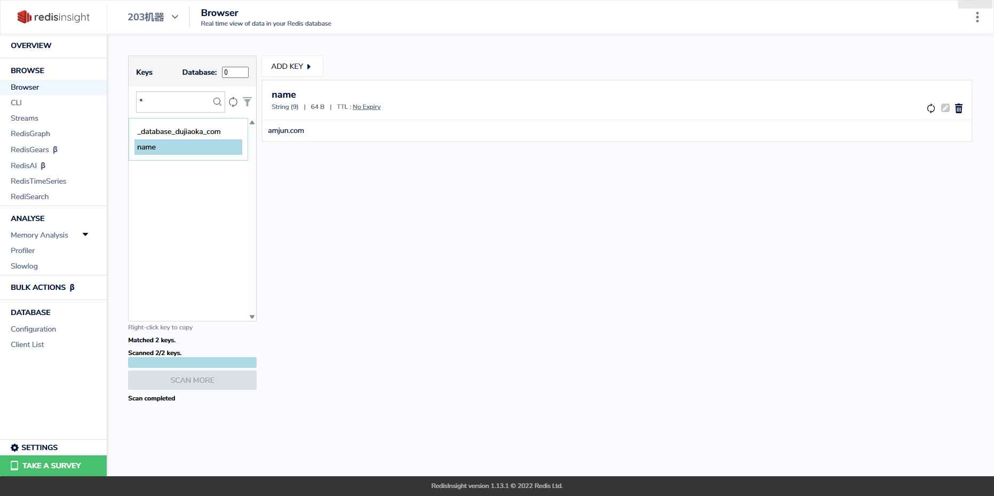Select the name key in the list
994x496 pixels.
coord(146,147)
